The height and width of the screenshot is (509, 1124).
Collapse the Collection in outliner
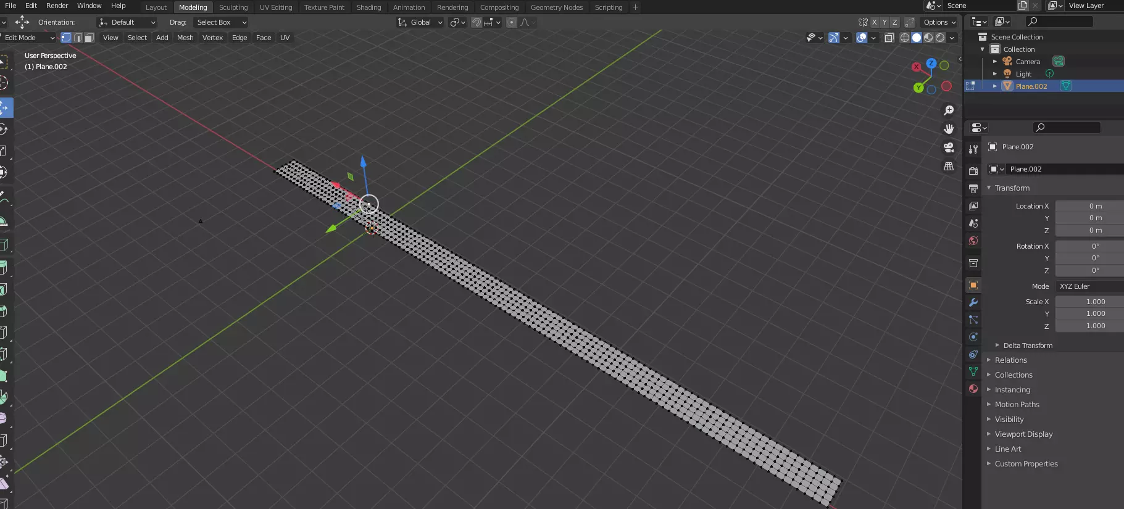982,49
